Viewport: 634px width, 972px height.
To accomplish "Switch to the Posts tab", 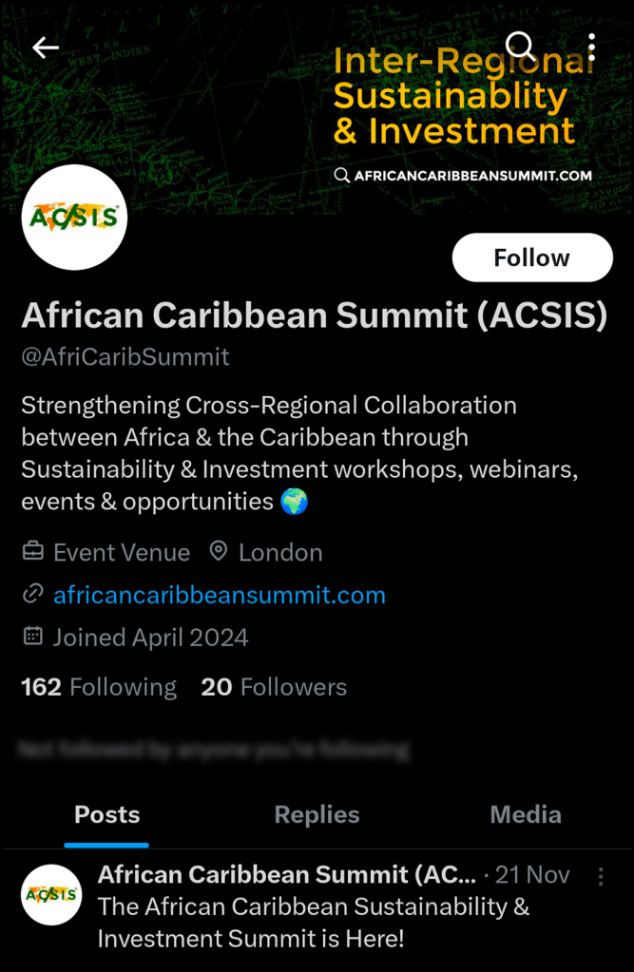I will click(107, 814).
